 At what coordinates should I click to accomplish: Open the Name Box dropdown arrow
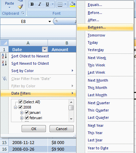click(50, 22)
